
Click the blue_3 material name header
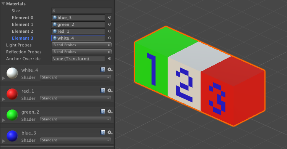[29, 133]
